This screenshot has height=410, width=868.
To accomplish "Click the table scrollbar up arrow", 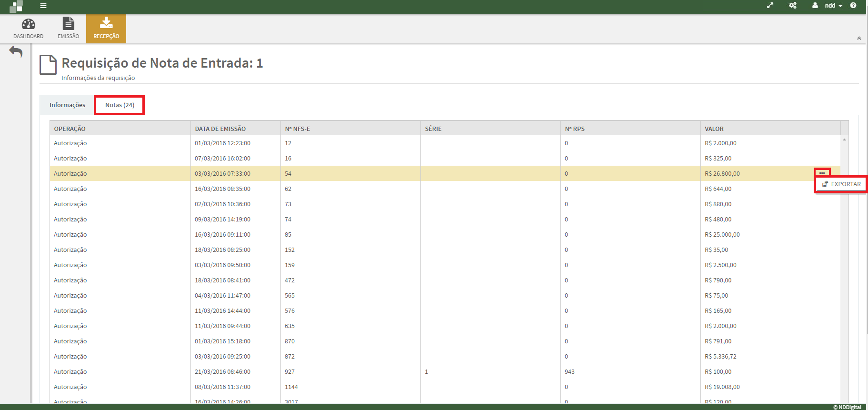I will (844, 140).
